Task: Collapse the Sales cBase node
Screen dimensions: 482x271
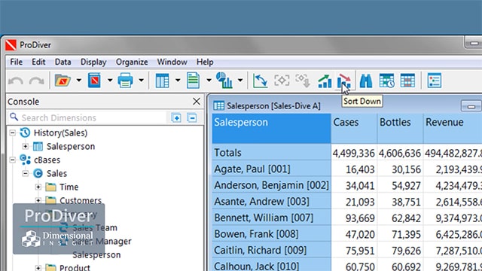Action: 25,173
